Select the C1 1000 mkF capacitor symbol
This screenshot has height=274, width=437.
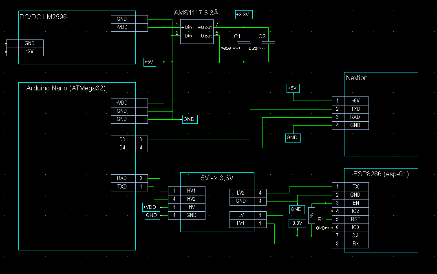pos(244,42)
